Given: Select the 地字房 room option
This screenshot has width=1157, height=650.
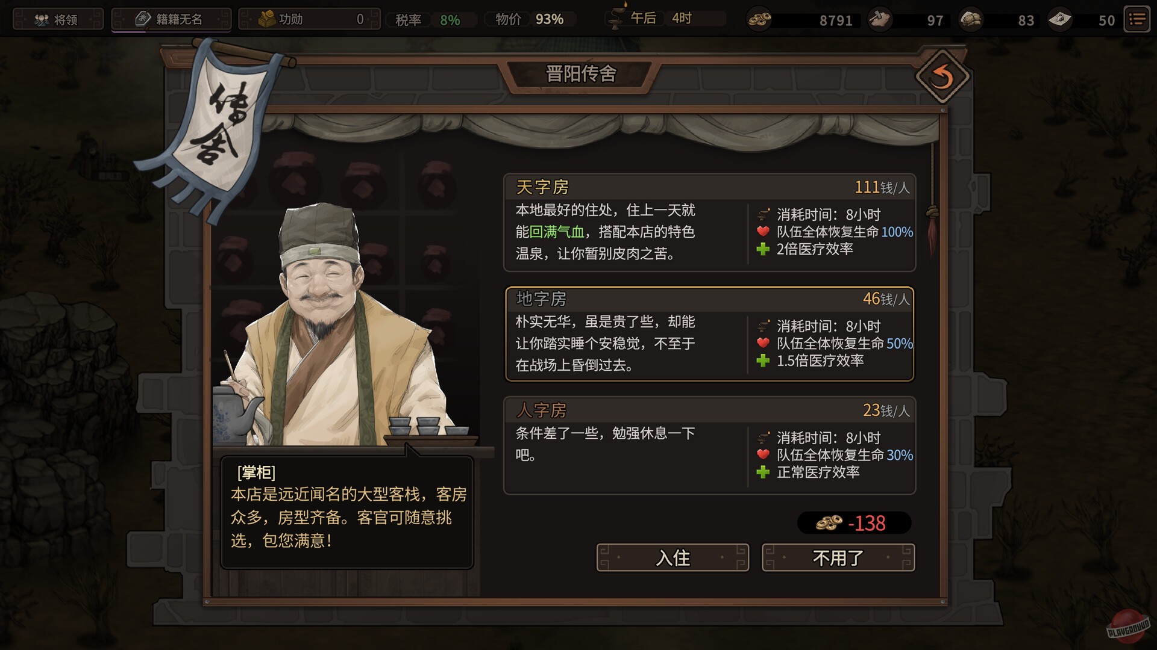Looking at the screenshot, I should click(710, 334).
